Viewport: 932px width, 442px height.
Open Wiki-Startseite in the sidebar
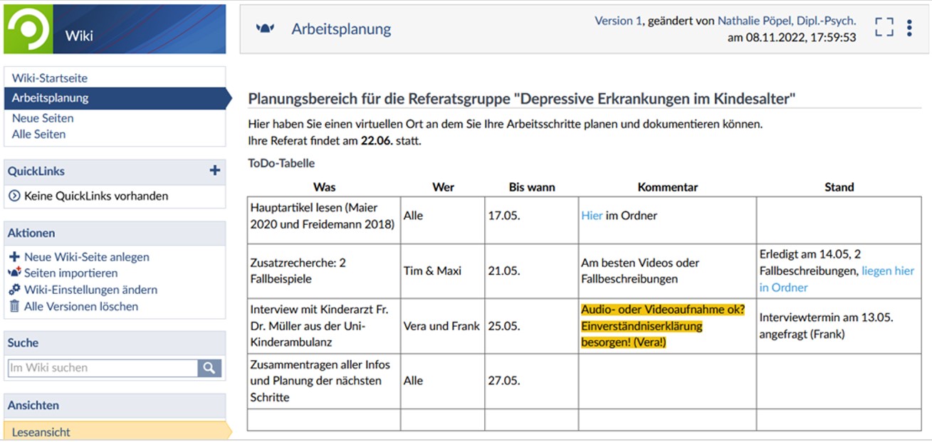[50, 78]
